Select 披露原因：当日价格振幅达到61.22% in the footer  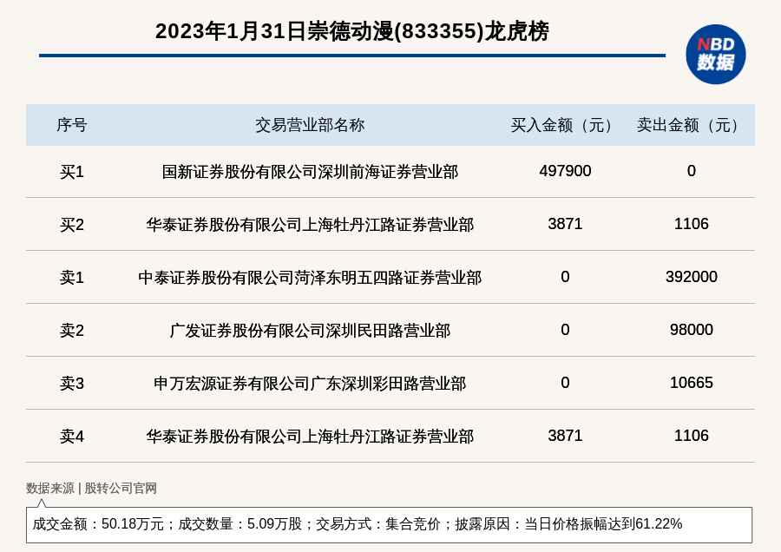tap(568, 524)
